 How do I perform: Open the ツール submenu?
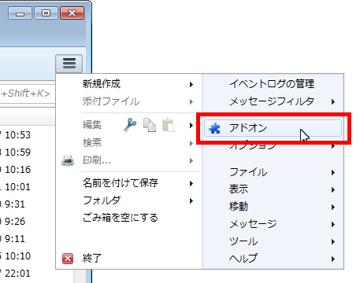(273, 241)
